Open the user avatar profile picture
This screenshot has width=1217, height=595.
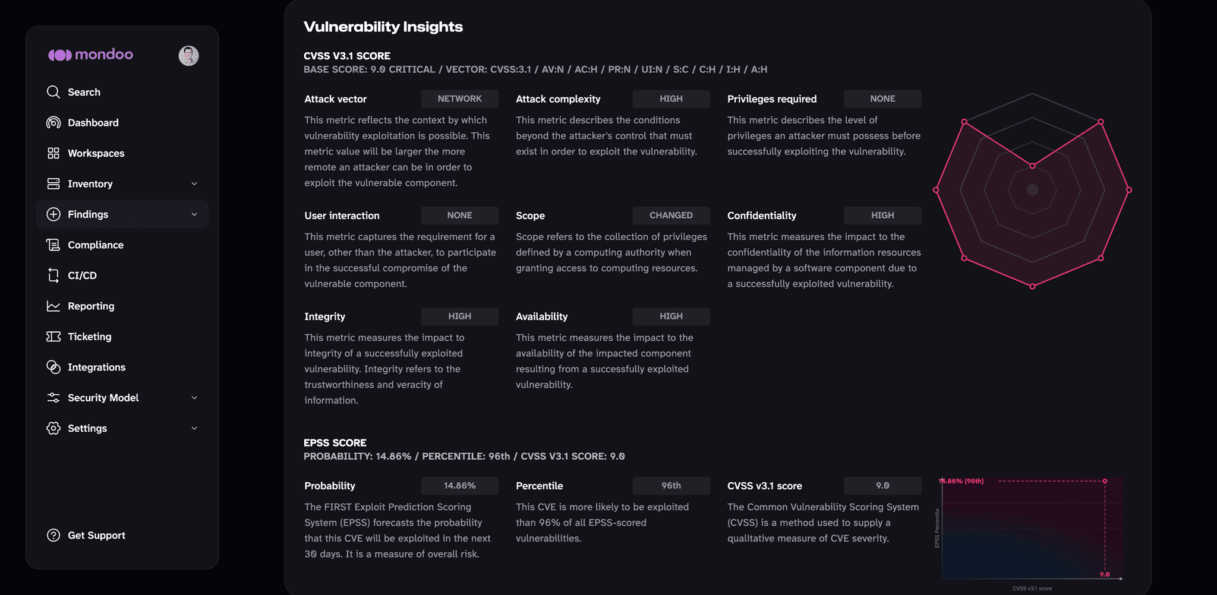[189, 56]
